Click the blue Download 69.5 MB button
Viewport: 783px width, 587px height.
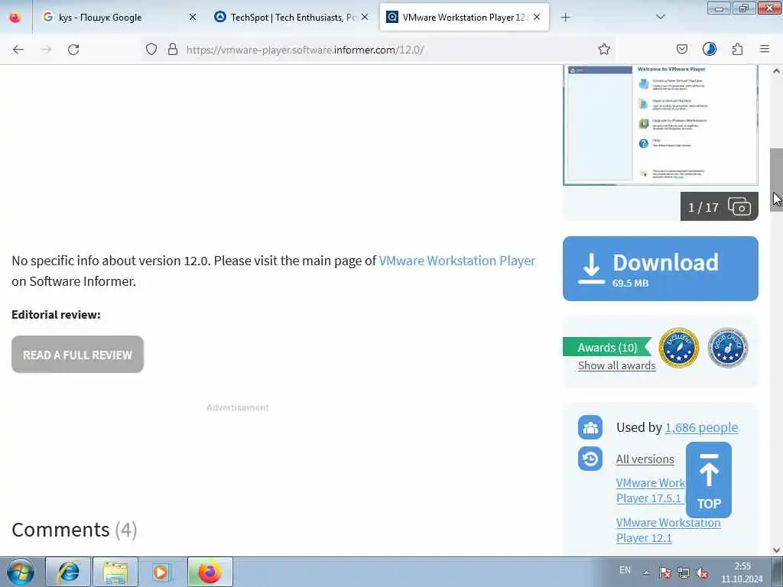point(660,268)
